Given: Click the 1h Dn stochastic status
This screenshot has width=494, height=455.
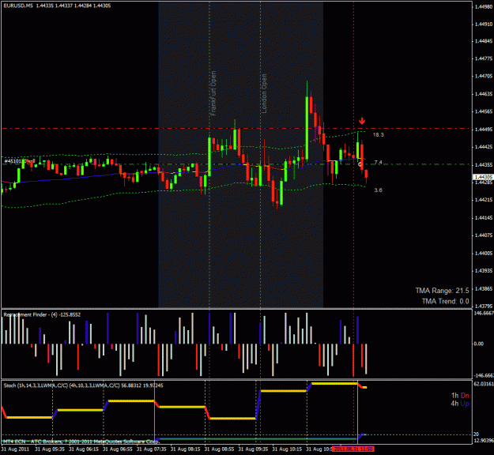Looking at the screenshot, I should pyautogui.click(x=460, y=396).
